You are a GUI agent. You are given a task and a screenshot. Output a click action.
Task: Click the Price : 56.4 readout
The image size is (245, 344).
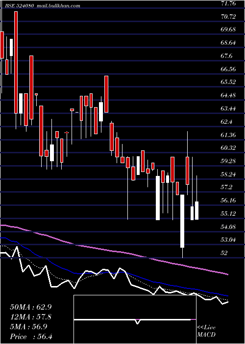click(x=32, y=337)
